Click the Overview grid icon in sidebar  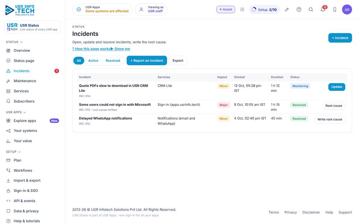pyautogui.click(x=8, y=51)
